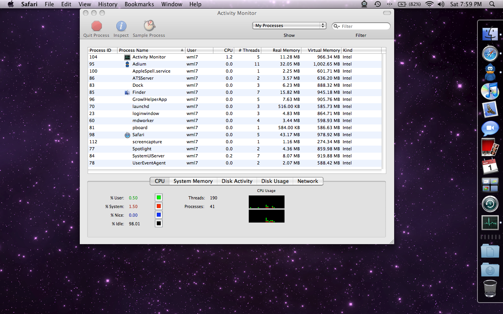The width and height of the screenshot is (503, 314).
Task: Click the Sample Process toolbar icon
Action: point(149,26)
